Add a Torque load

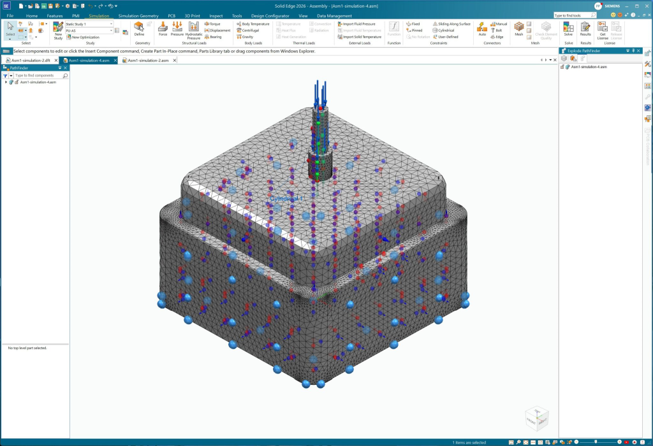click(212, 24)
